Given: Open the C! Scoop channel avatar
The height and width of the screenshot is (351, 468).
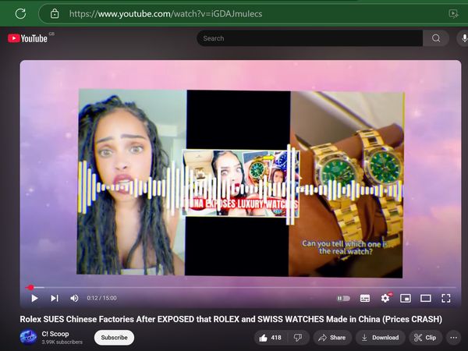Looking at the screenshot, I should pos(28,337).
